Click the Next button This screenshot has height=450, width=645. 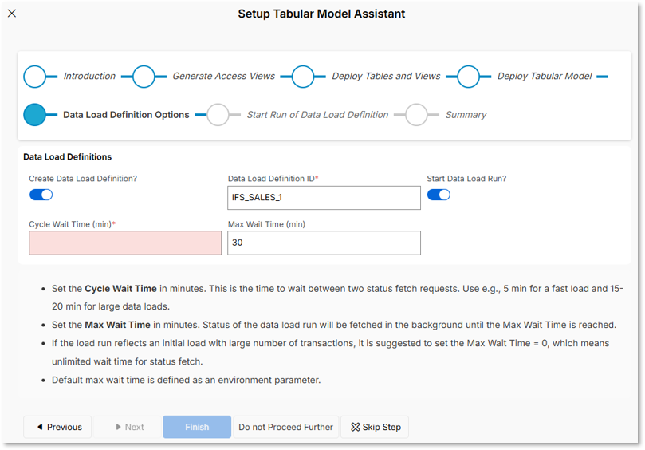(129, 427)
